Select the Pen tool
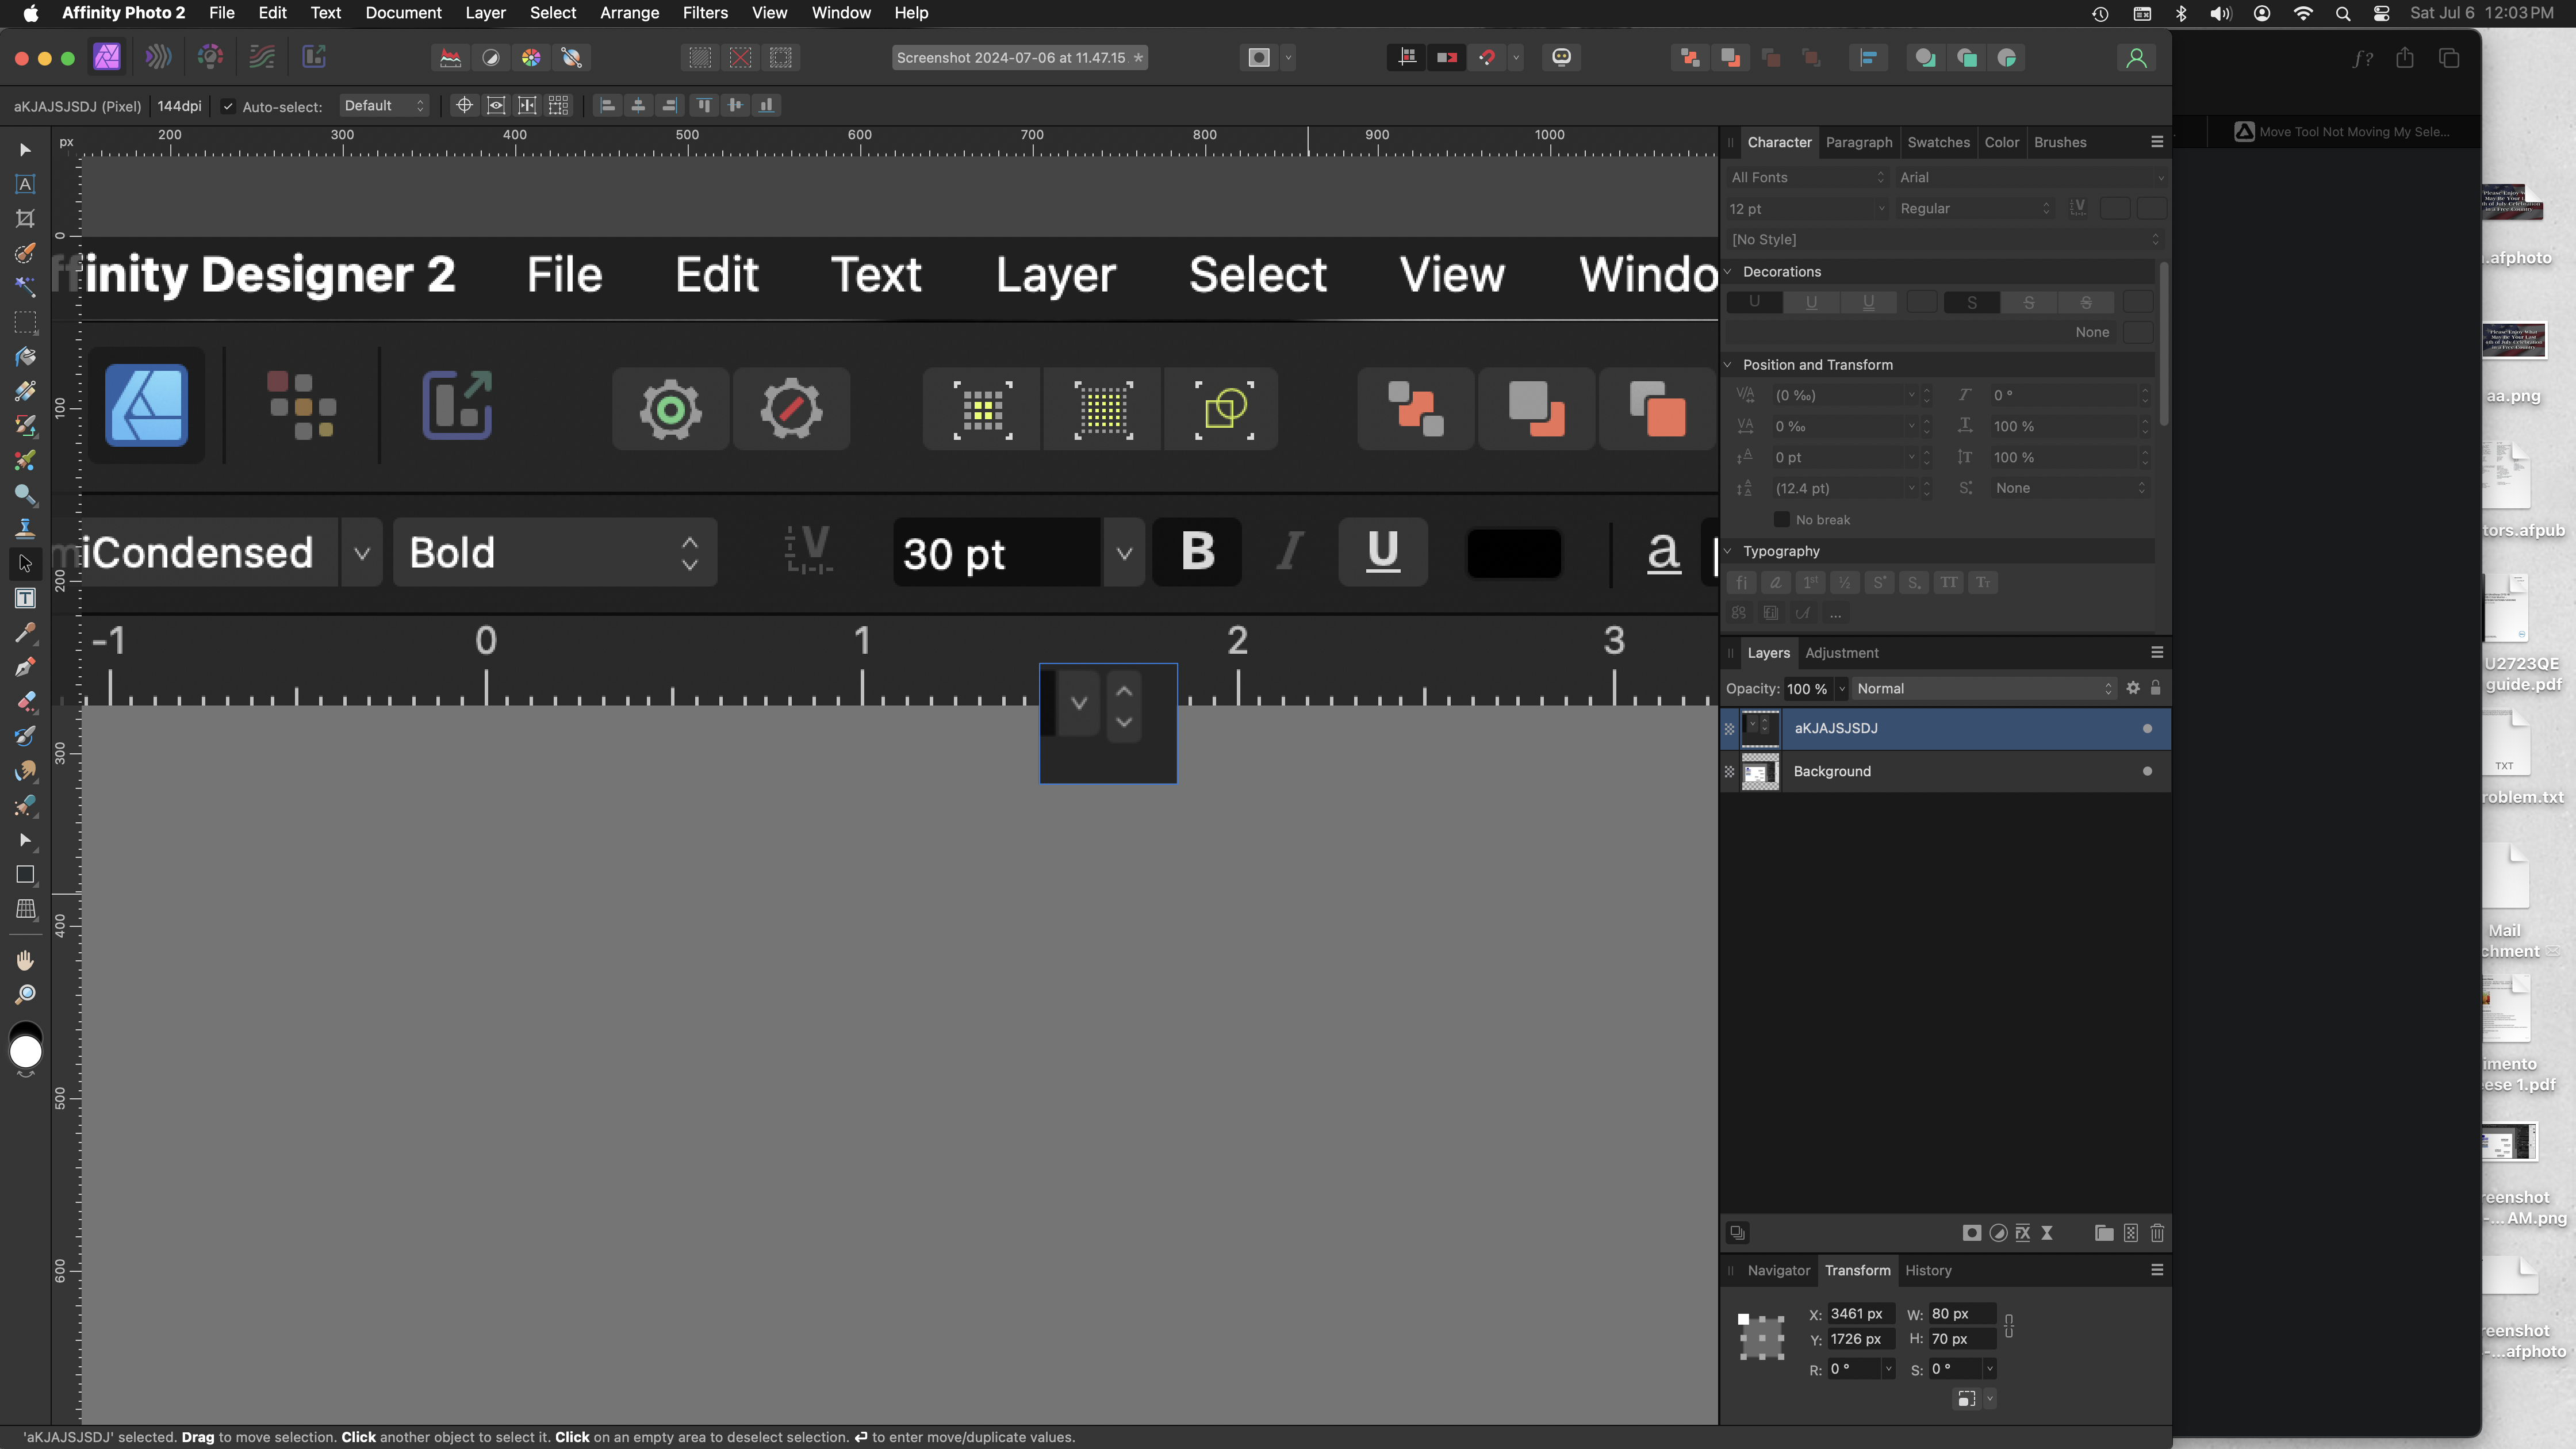The width and height of the screenshot is (2576, 1449). point(25,667)
